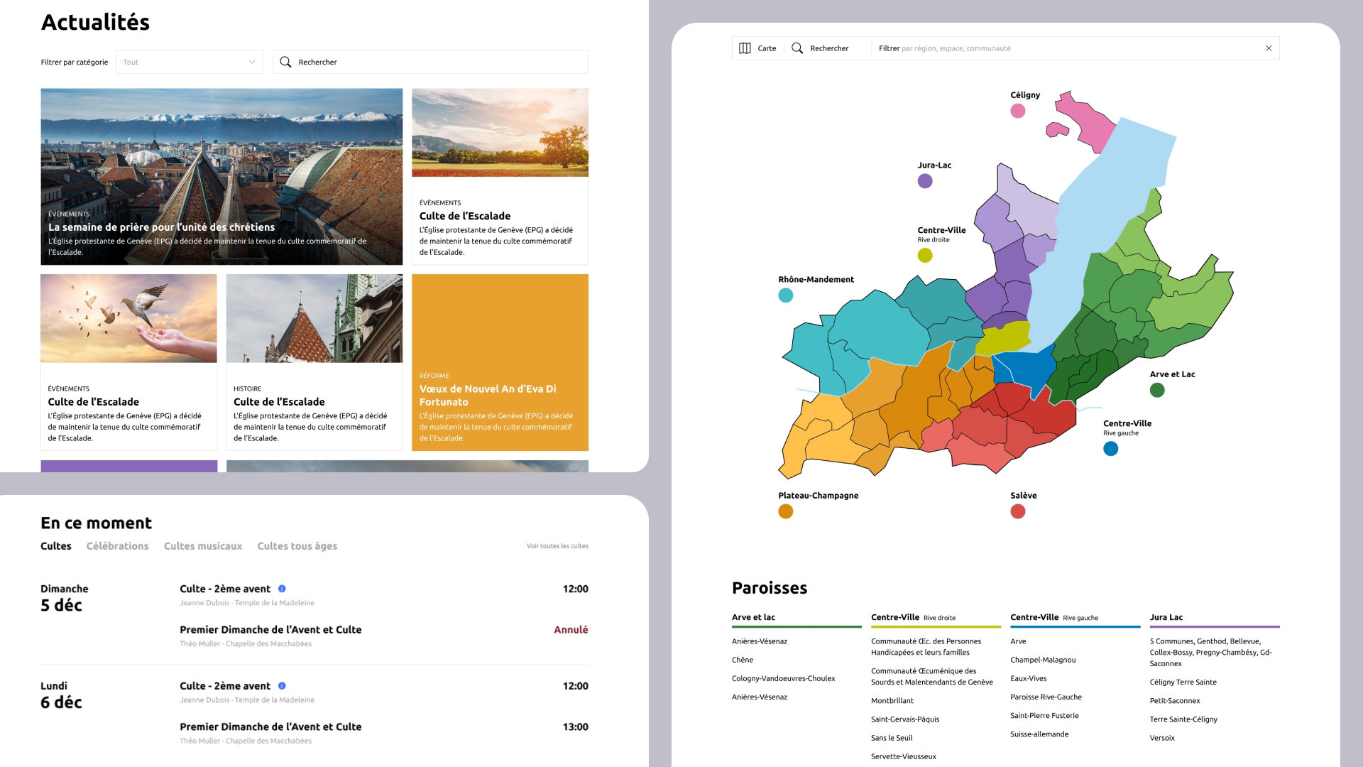Open the Cultes tous âges tab
This screenshot has height=767, width=1363.
[297, 546]
